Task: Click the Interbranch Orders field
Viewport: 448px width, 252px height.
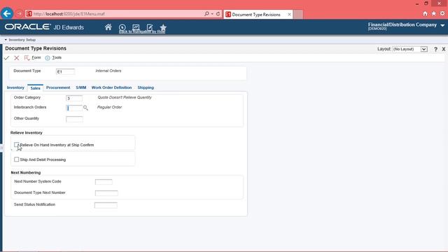Action: click(x=74, y=108)
